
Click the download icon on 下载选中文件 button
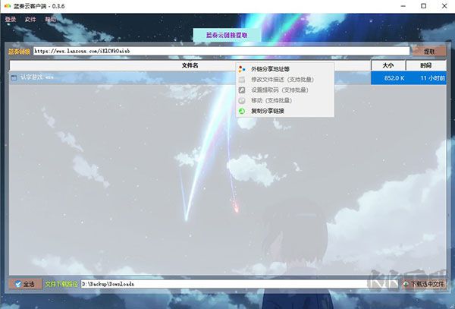tap(406, 284)
